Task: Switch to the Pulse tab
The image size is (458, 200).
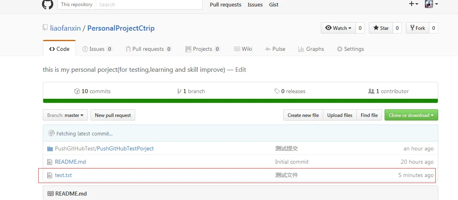Action: coord(275,49)
